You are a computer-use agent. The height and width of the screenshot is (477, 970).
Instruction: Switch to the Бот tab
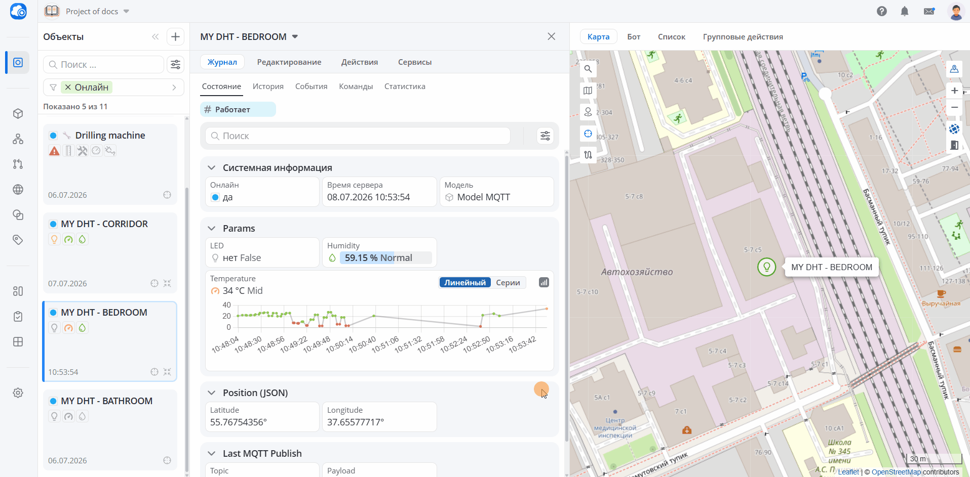click(x=634, y=36)
